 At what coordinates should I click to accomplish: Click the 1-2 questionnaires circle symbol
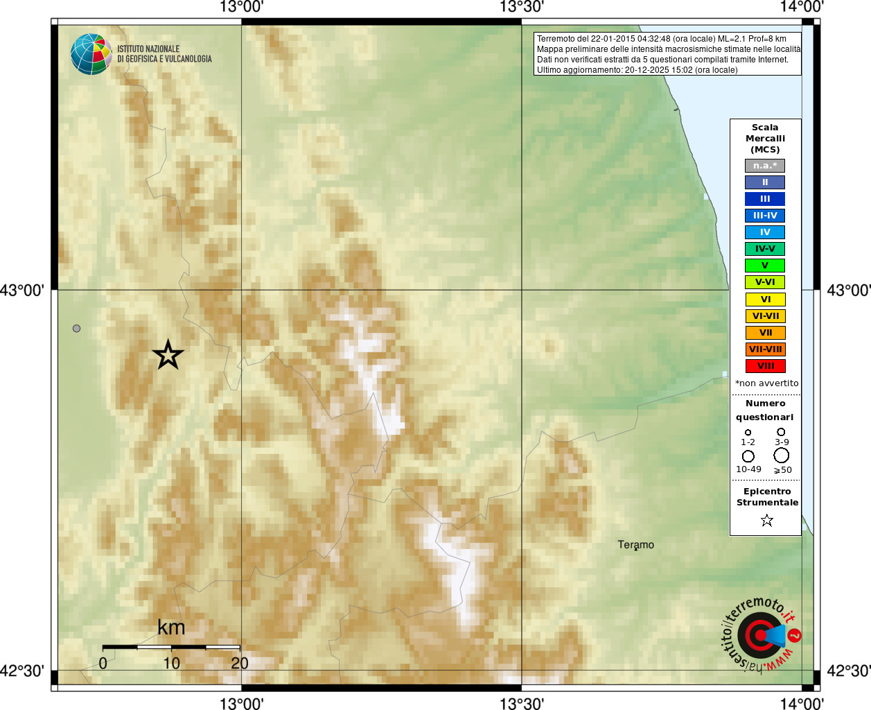pos(748,432)
